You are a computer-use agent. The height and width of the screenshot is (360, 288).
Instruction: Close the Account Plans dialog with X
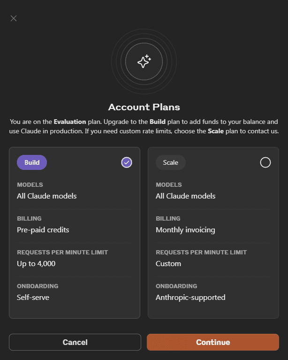coord(14,18)
